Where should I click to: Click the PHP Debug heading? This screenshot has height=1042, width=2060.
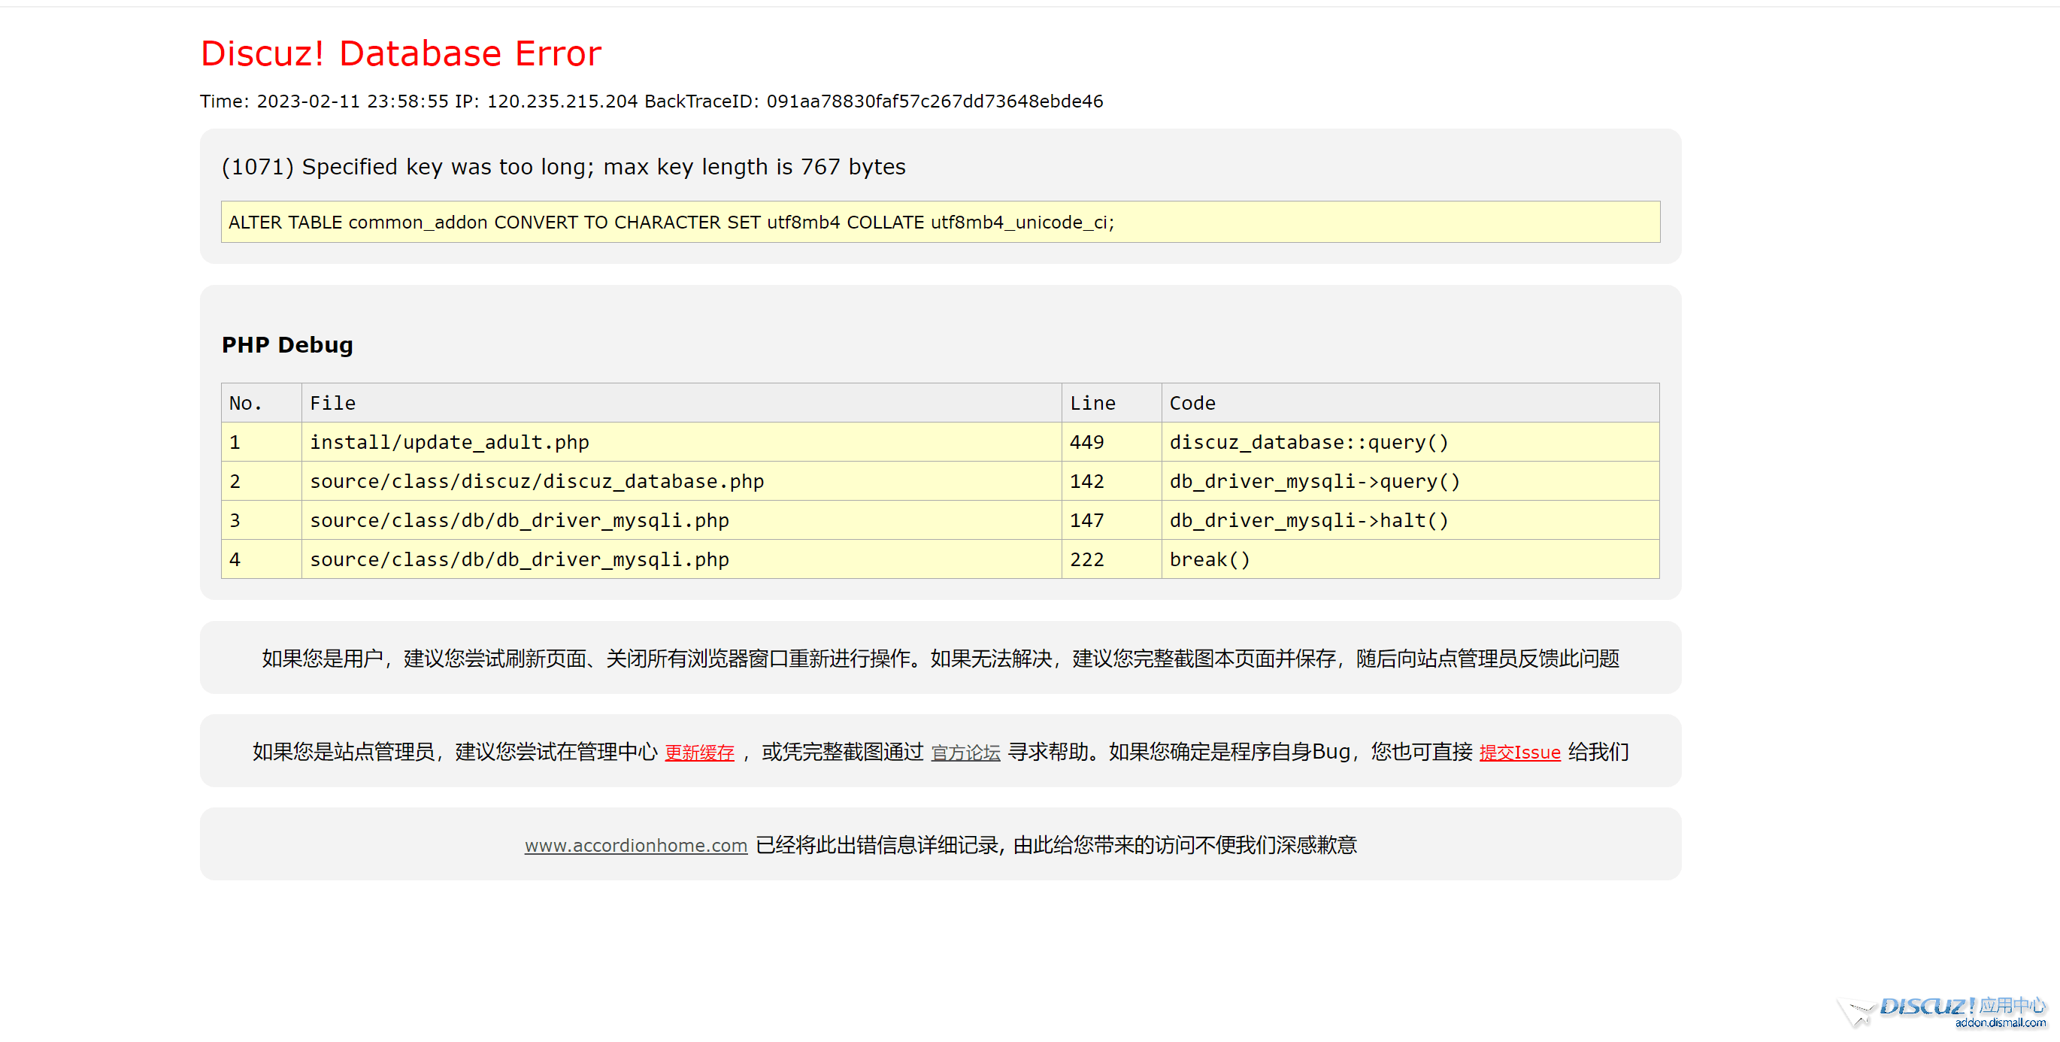287,344
